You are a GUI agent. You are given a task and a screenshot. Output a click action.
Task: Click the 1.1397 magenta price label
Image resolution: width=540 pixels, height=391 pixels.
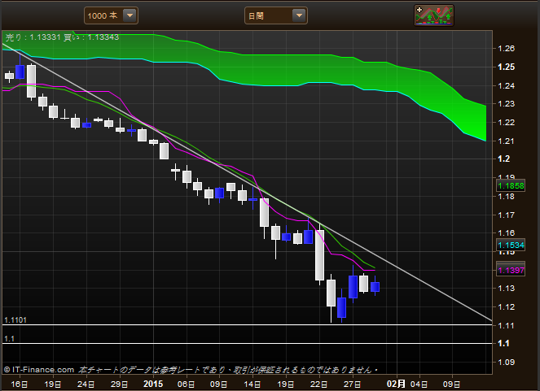(x=511, y=270)
